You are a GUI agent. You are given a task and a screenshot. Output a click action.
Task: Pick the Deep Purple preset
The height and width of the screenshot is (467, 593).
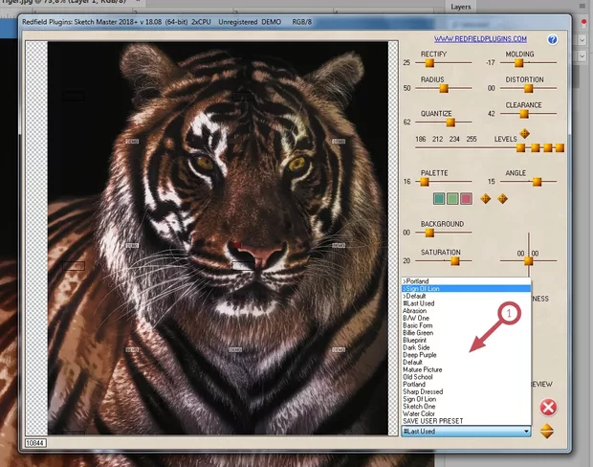[420, 355]
